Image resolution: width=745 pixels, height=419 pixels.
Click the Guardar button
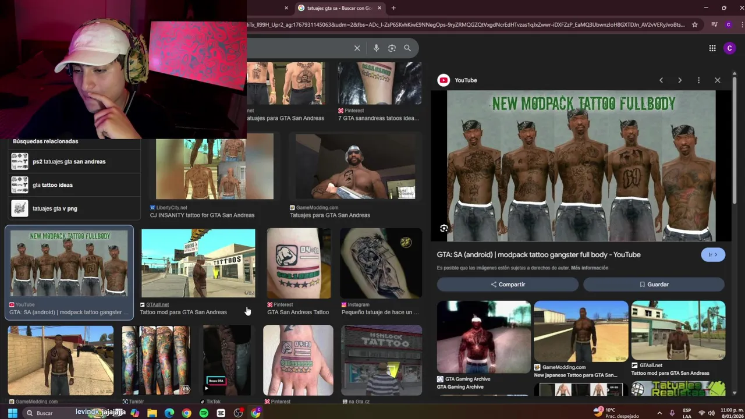[654, 285]
